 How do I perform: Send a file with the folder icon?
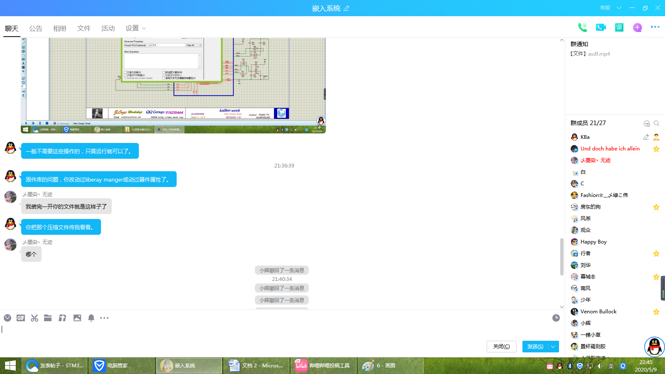pyautogui.click(x=48, y=318)
